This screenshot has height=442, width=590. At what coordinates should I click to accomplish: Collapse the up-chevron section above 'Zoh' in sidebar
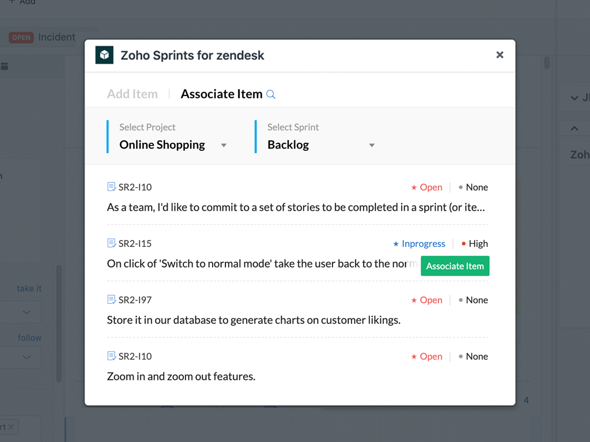pyautogui.click(x=574, y=128)
